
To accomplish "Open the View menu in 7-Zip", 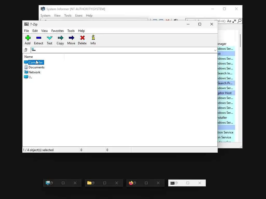I will (44, 31).
